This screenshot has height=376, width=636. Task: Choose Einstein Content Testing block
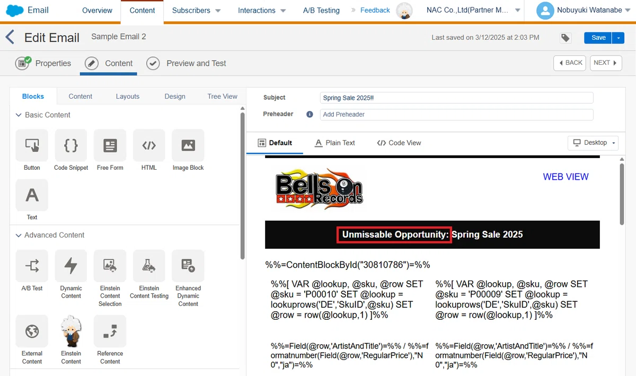(149, 275)
